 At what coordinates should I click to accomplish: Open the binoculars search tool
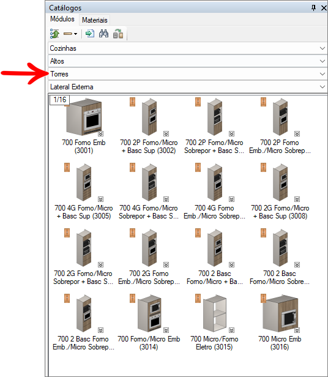click(103, 34)
